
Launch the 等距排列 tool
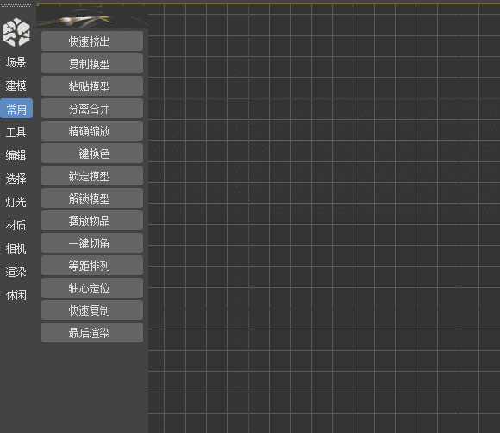(x=92, y=266)
